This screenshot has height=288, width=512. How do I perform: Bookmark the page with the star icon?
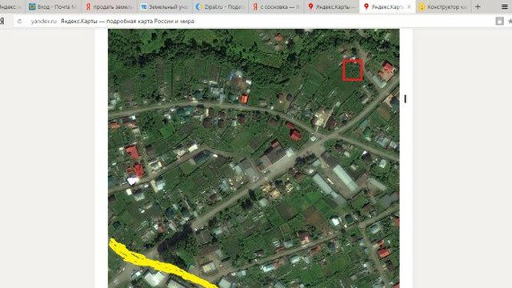click(510, 22)
